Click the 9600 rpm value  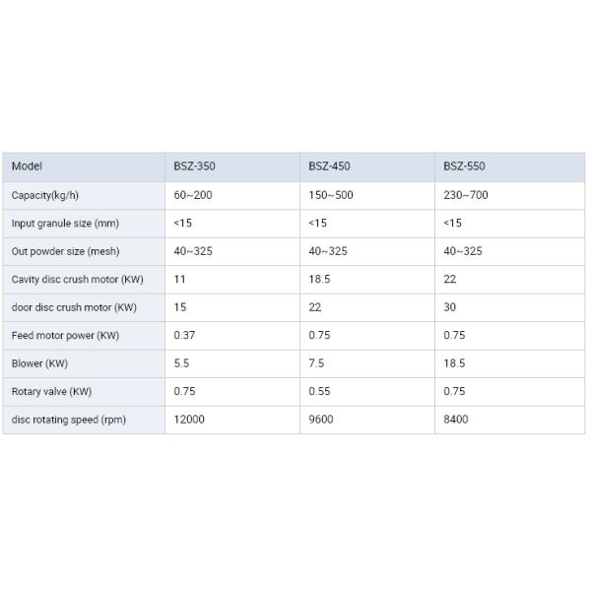click(321, 420)
